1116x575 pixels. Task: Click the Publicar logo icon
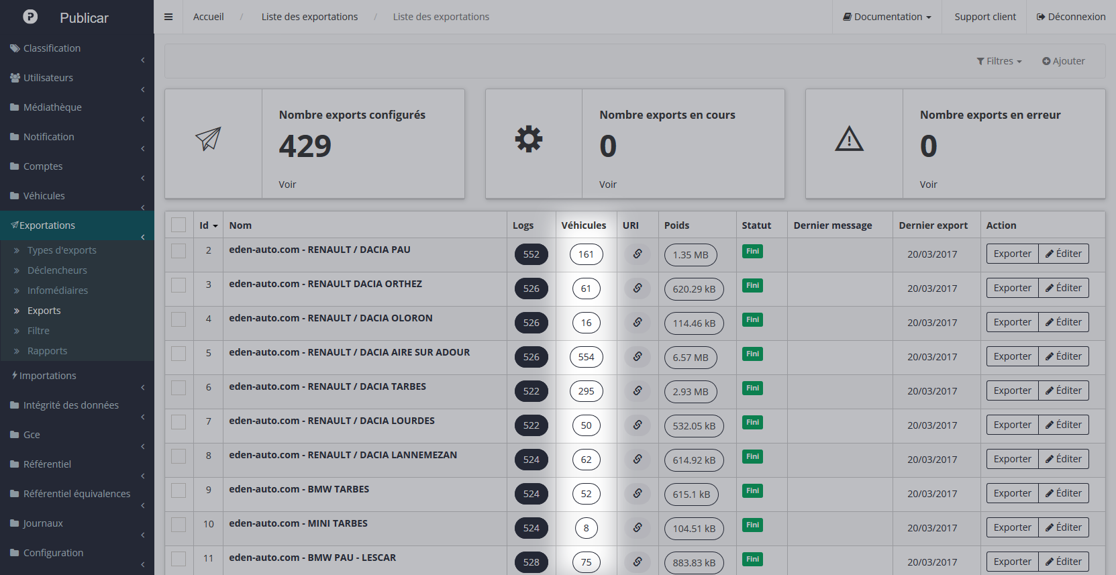(x=30, y=17)
